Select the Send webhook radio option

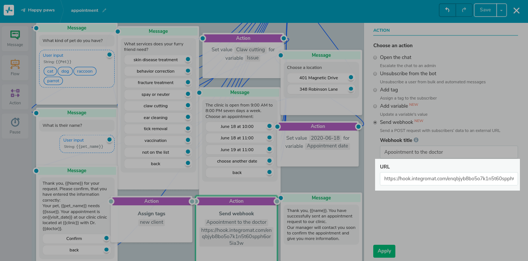(375, 122)
